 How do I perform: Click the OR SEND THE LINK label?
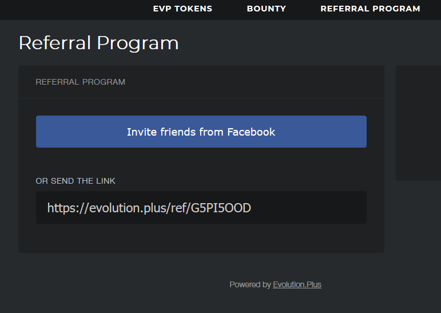[x=76, y=181]
